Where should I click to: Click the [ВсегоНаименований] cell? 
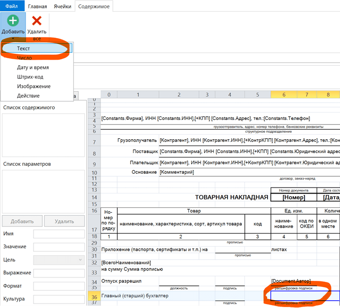[126, 263]
